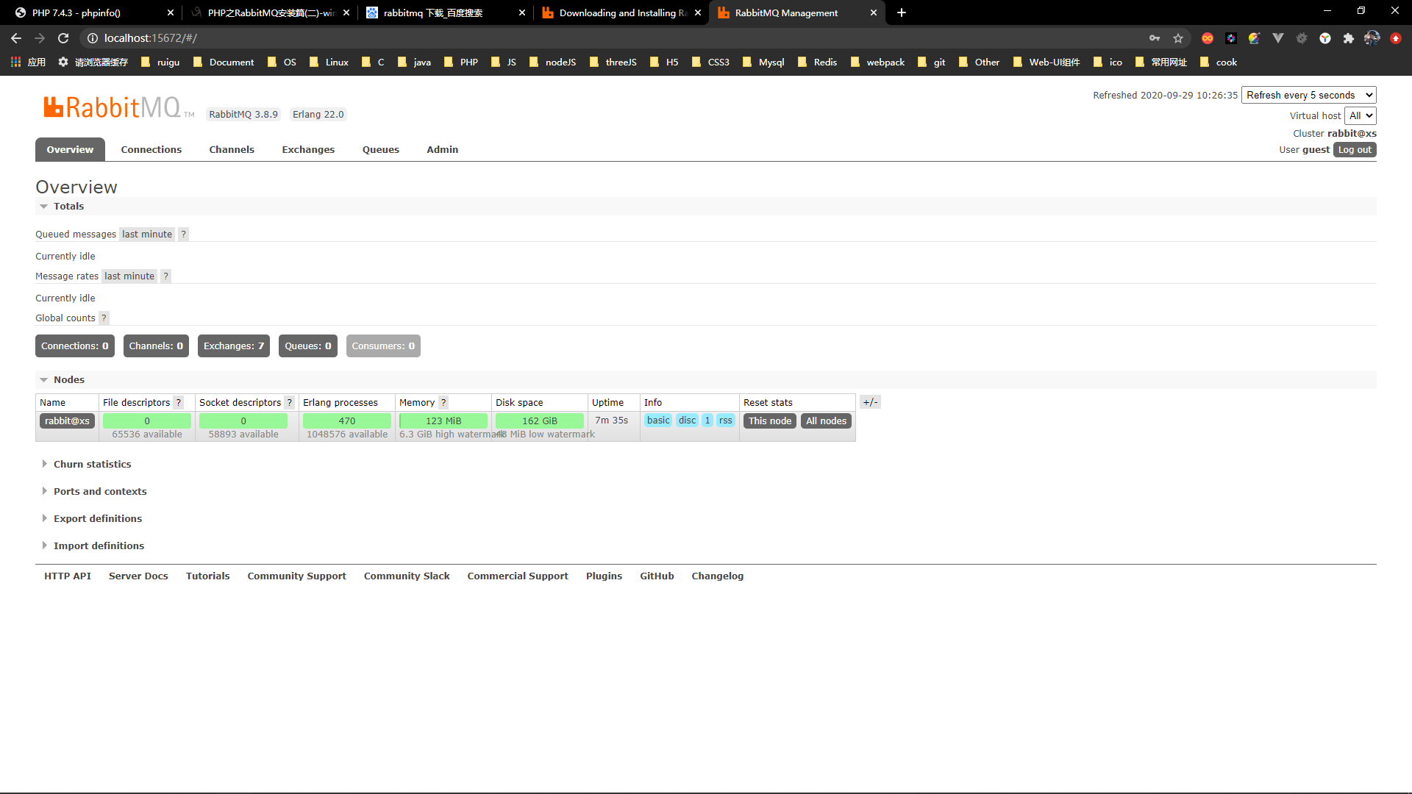Close the PHP 7.4.3 phpinfo tab
Viewport: 1412px width, 794px height.
[x=171, y=12]
